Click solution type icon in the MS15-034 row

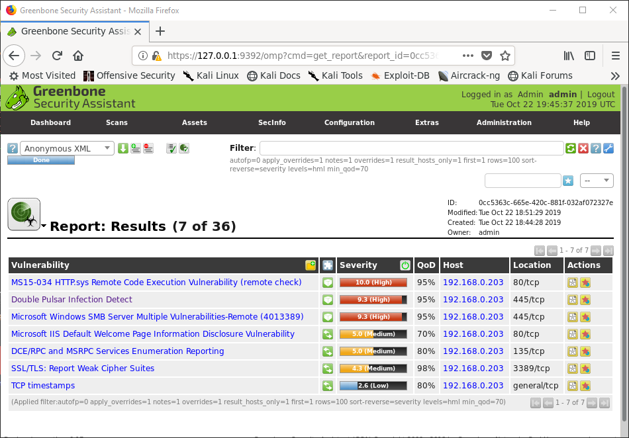[x=328, y=283]
